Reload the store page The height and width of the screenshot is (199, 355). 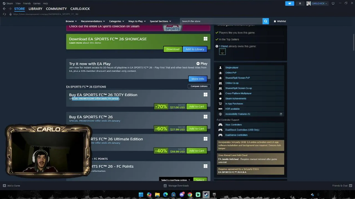pos(4,14)
